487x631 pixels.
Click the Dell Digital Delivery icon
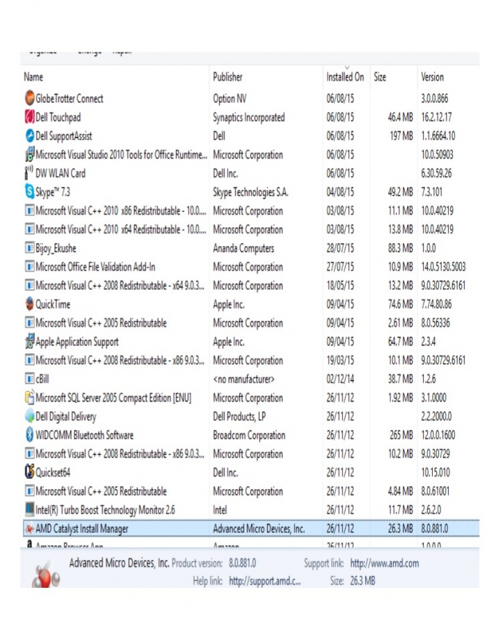click(29, 416)
